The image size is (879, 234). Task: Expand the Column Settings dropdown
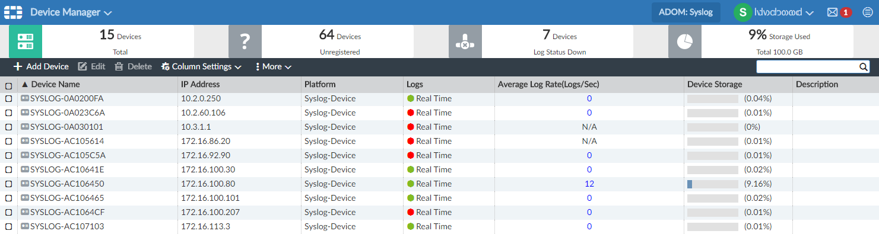(x=201, y=67)
